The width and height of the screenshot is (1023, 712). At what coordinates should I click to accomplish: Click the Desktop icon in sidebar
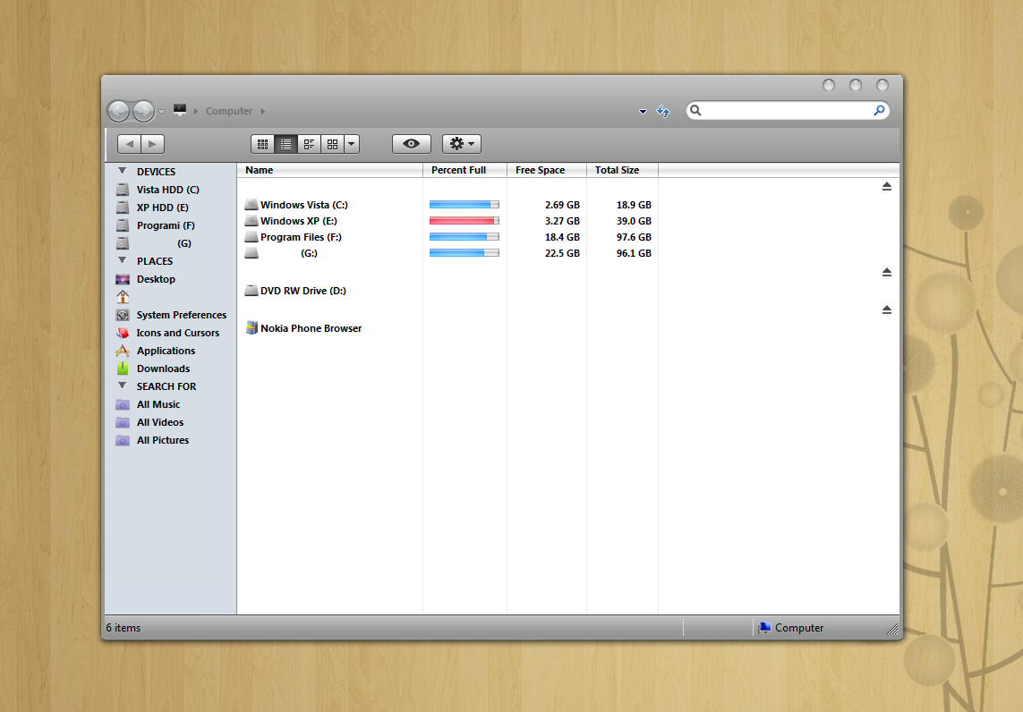tap(122, 279)
